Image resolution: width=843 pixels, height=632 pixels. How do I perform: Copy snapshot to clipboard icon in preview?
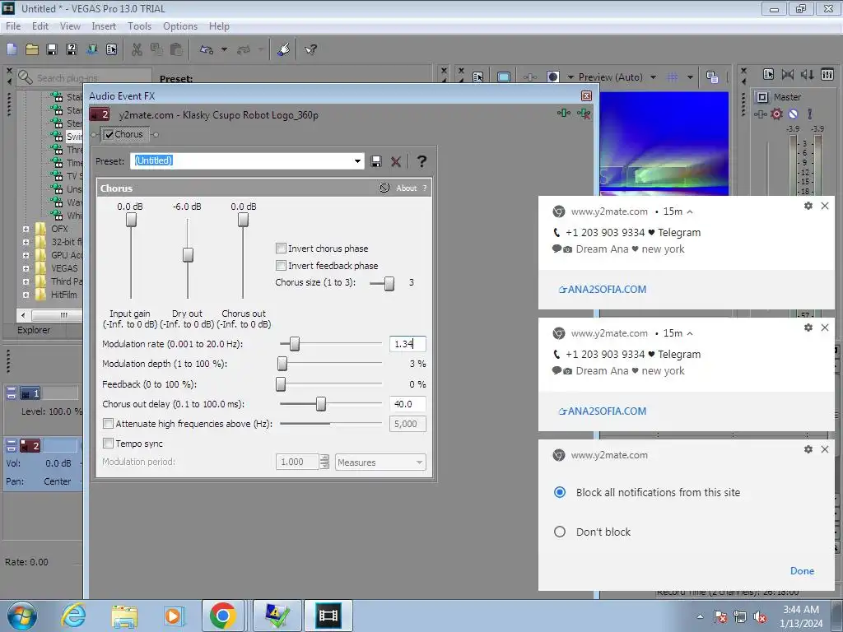712,77
